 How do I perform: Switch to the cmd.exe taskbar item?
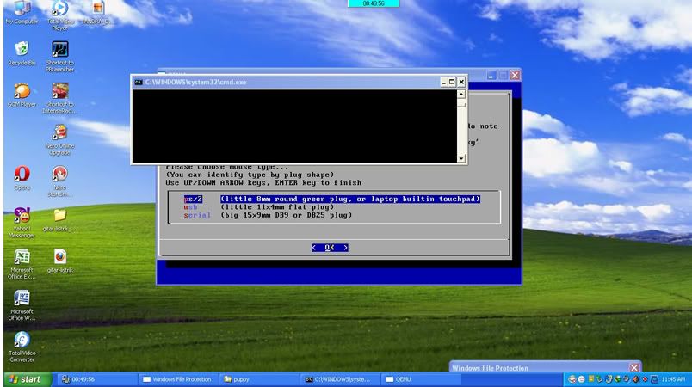tap(340, 379)
